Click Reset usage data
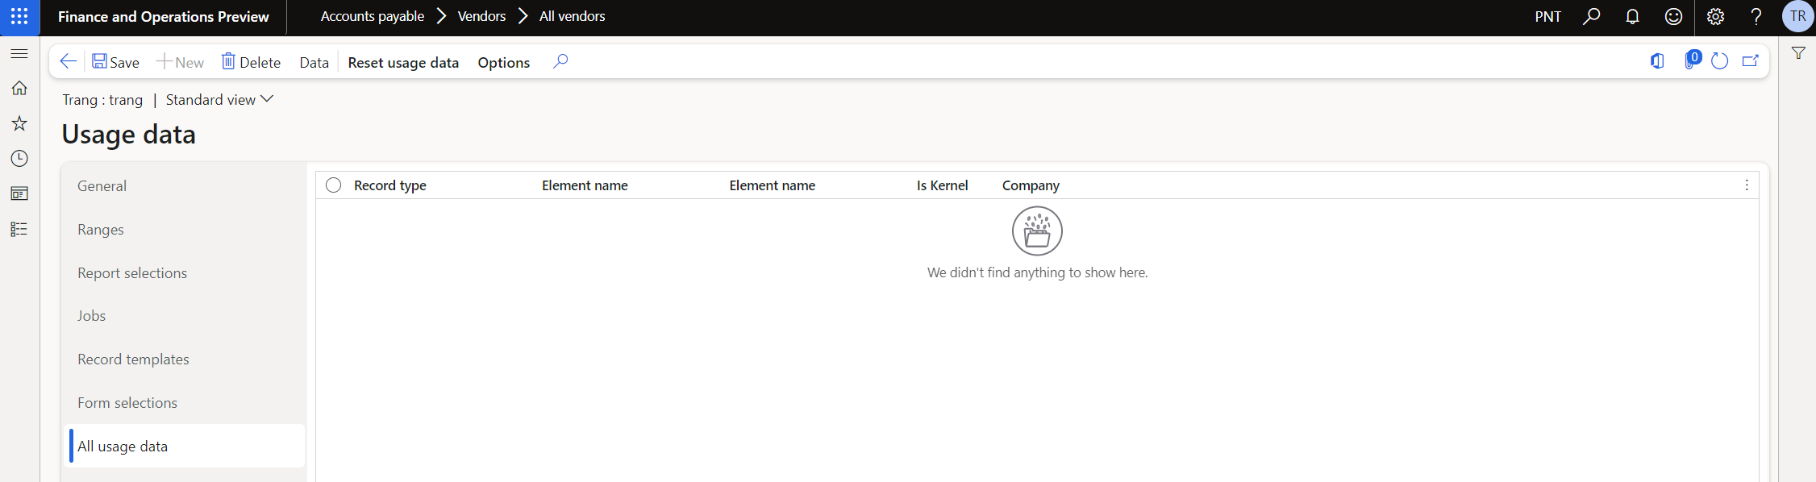 coord(403,62)
